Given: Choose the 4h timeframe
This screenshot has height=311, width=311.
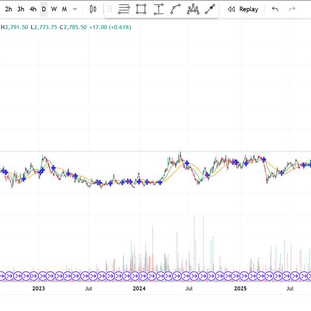Looking at the screenshot, I should click(33, 9).
